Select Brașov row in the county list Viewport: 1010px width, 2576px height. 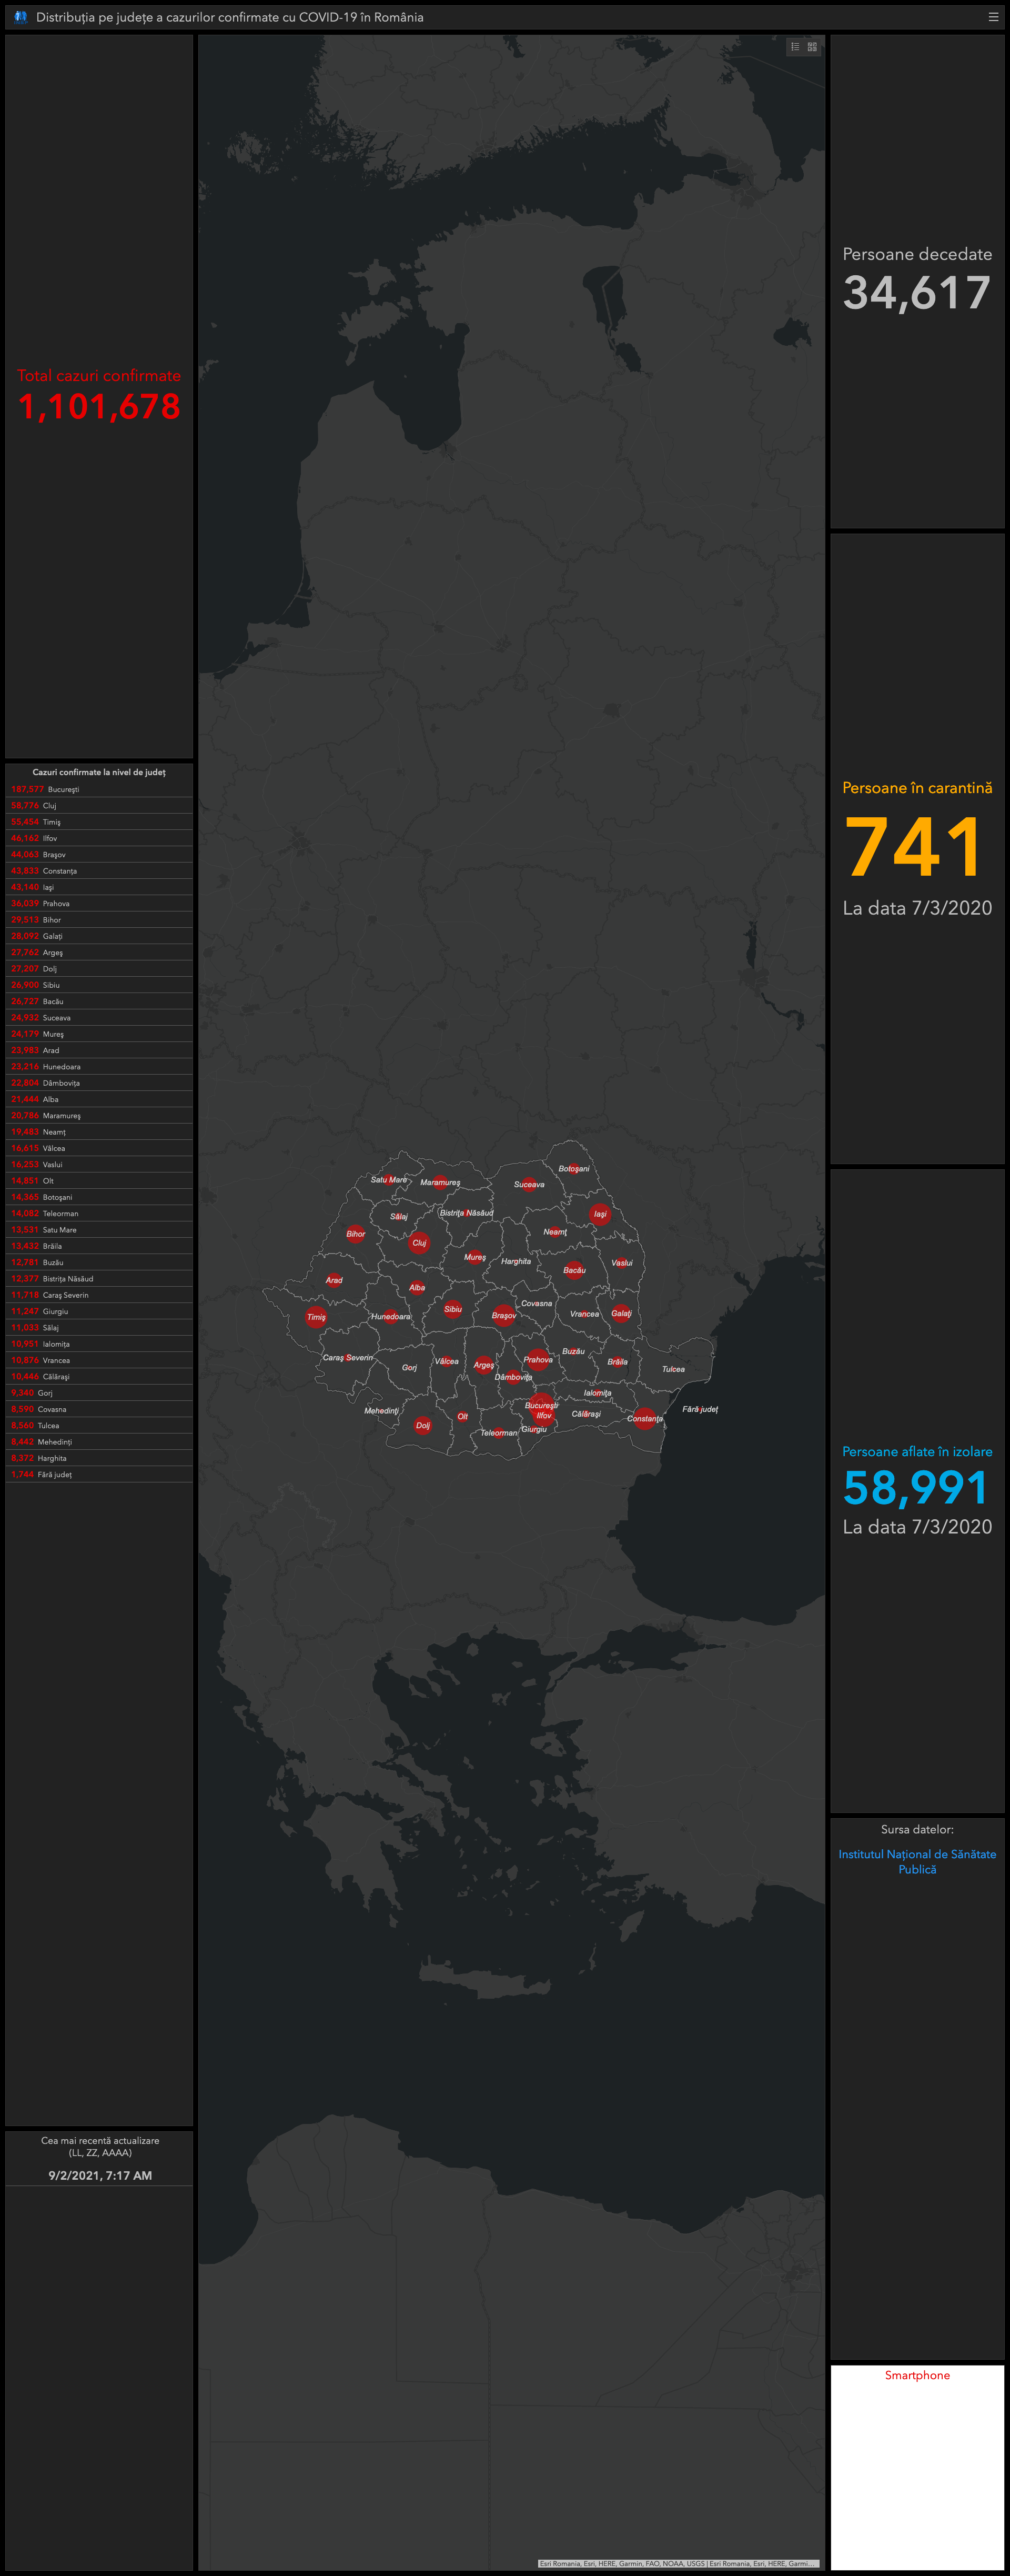99,854
